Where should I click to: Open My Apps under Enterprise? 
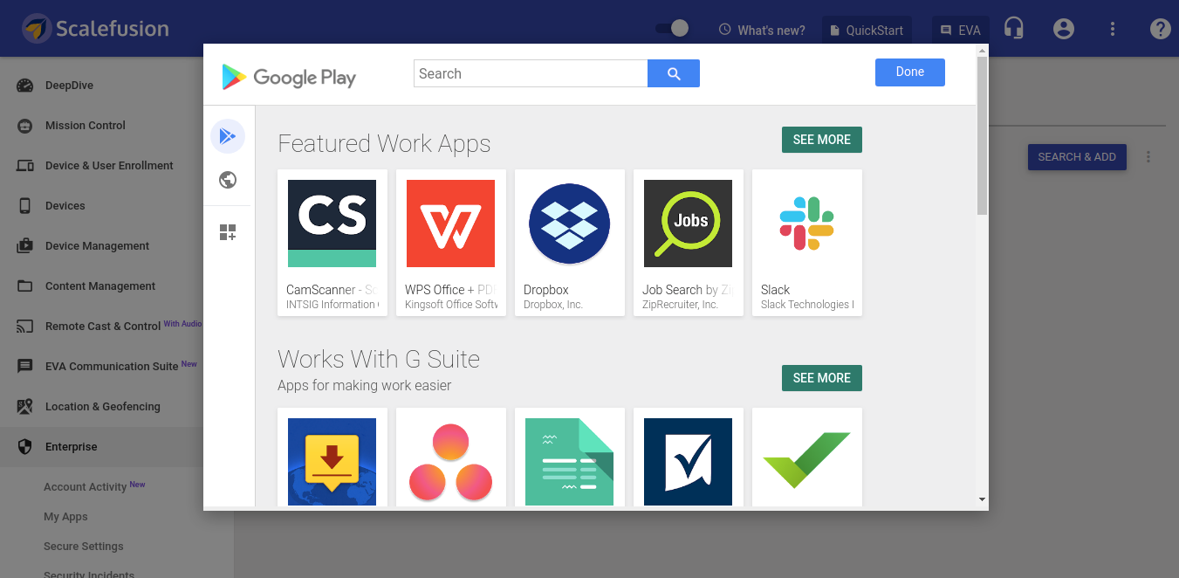pyautogui.click(x=65, y=517)
